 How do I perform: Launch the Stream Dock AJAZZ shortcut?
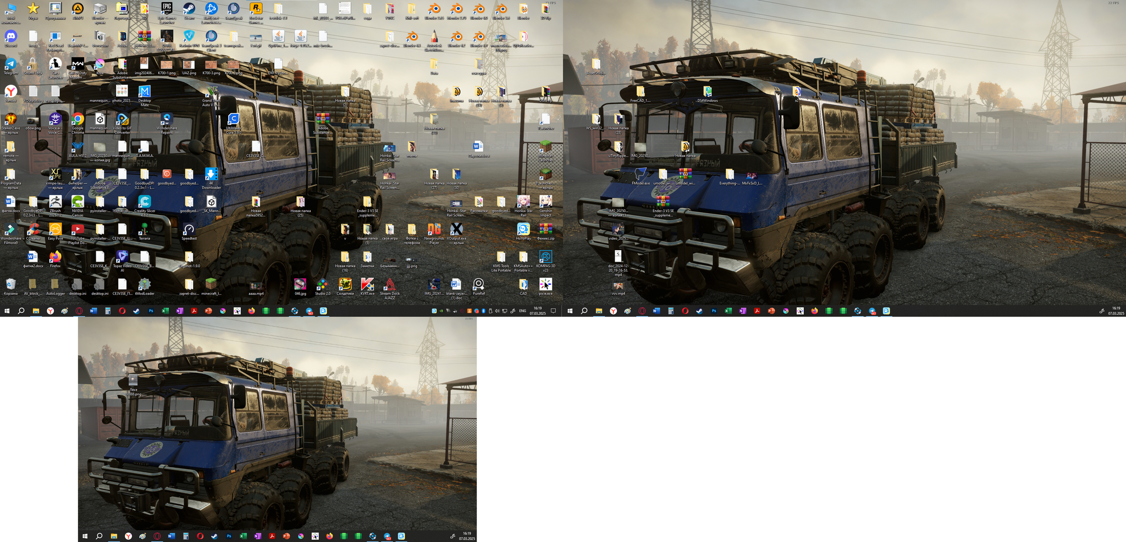point(389,289)
